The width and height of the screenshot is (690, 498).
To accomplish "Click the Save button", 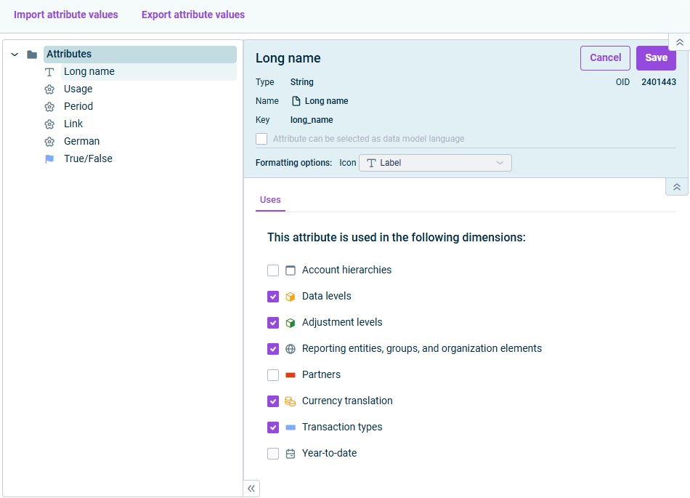I will [x=656, y=58].
